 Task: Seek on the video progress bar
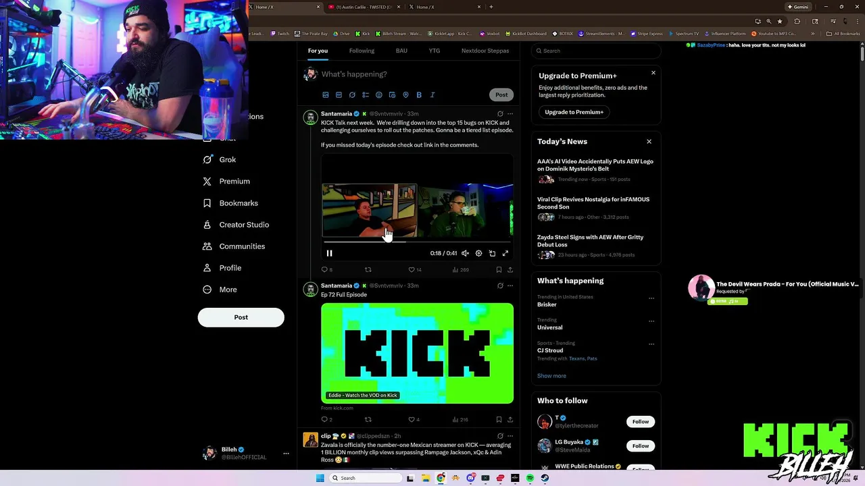pyautogui.click(x=417, y=242)
